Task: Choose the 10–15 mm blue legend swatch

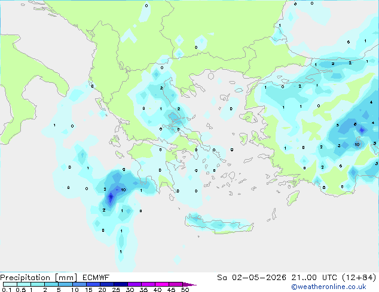Action: [79, 284]
